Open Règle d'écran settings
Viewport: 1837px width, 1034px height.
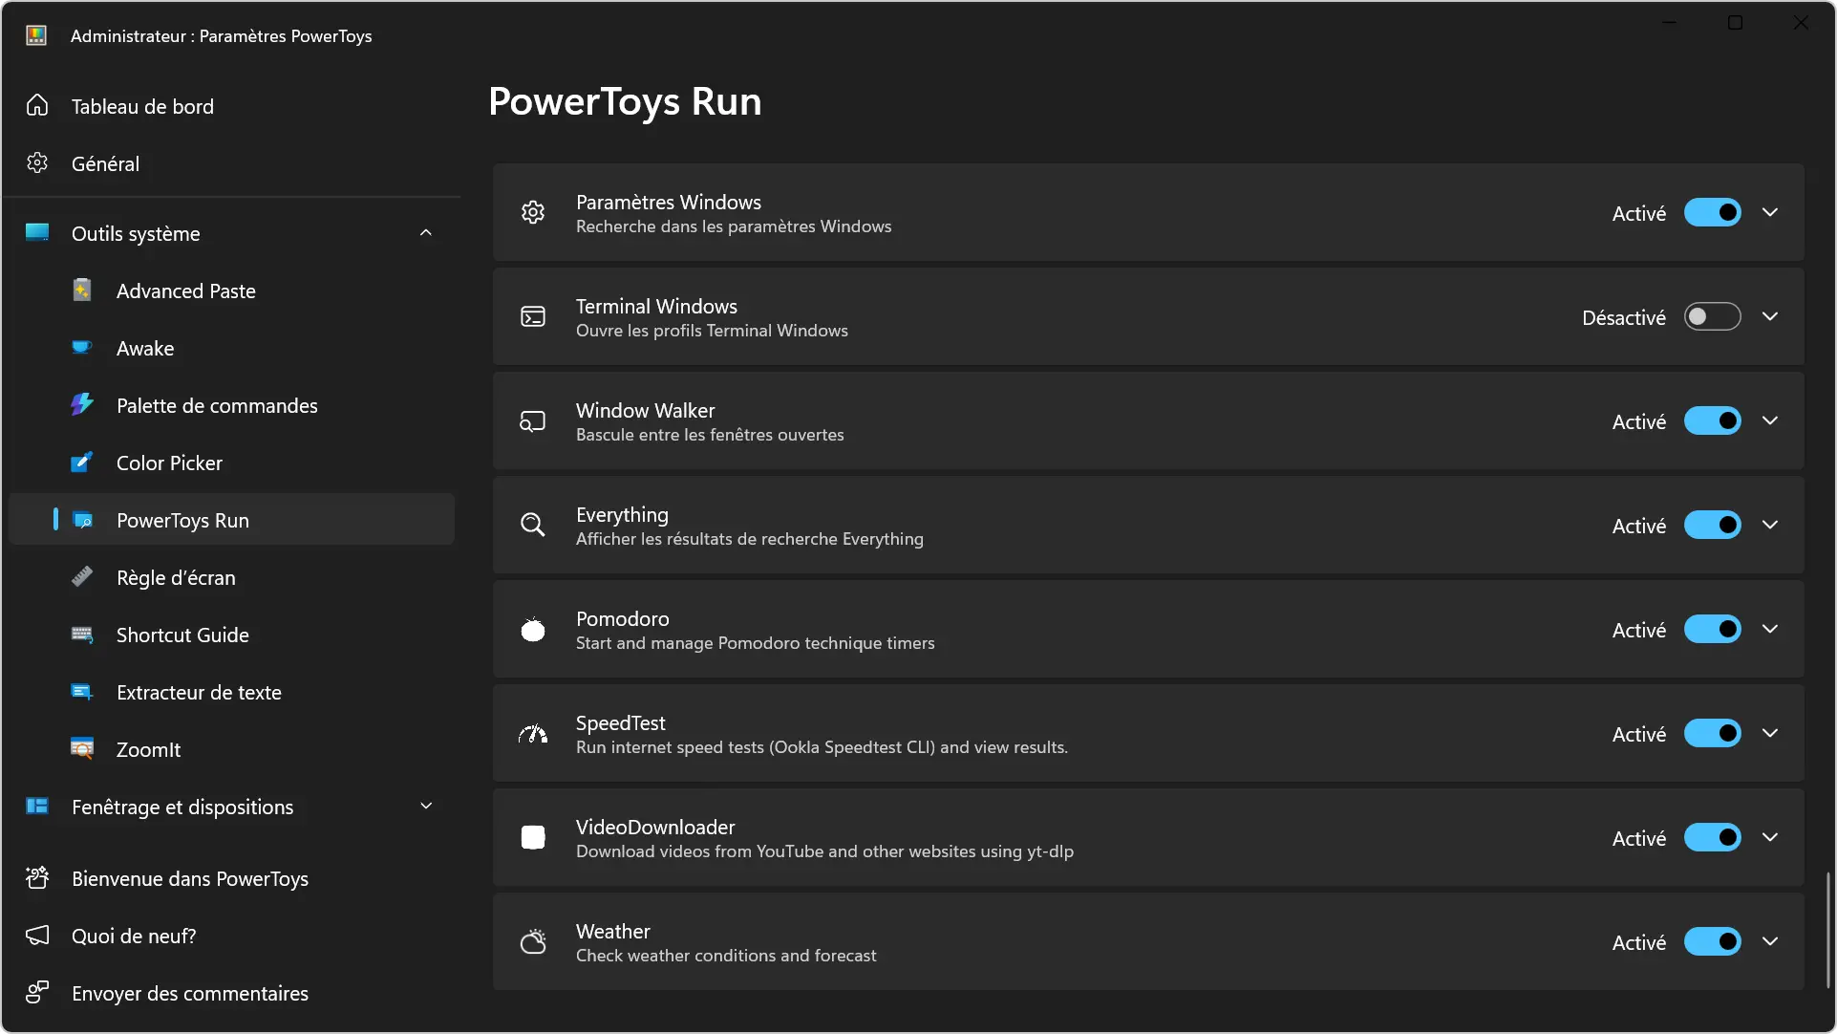231,577
